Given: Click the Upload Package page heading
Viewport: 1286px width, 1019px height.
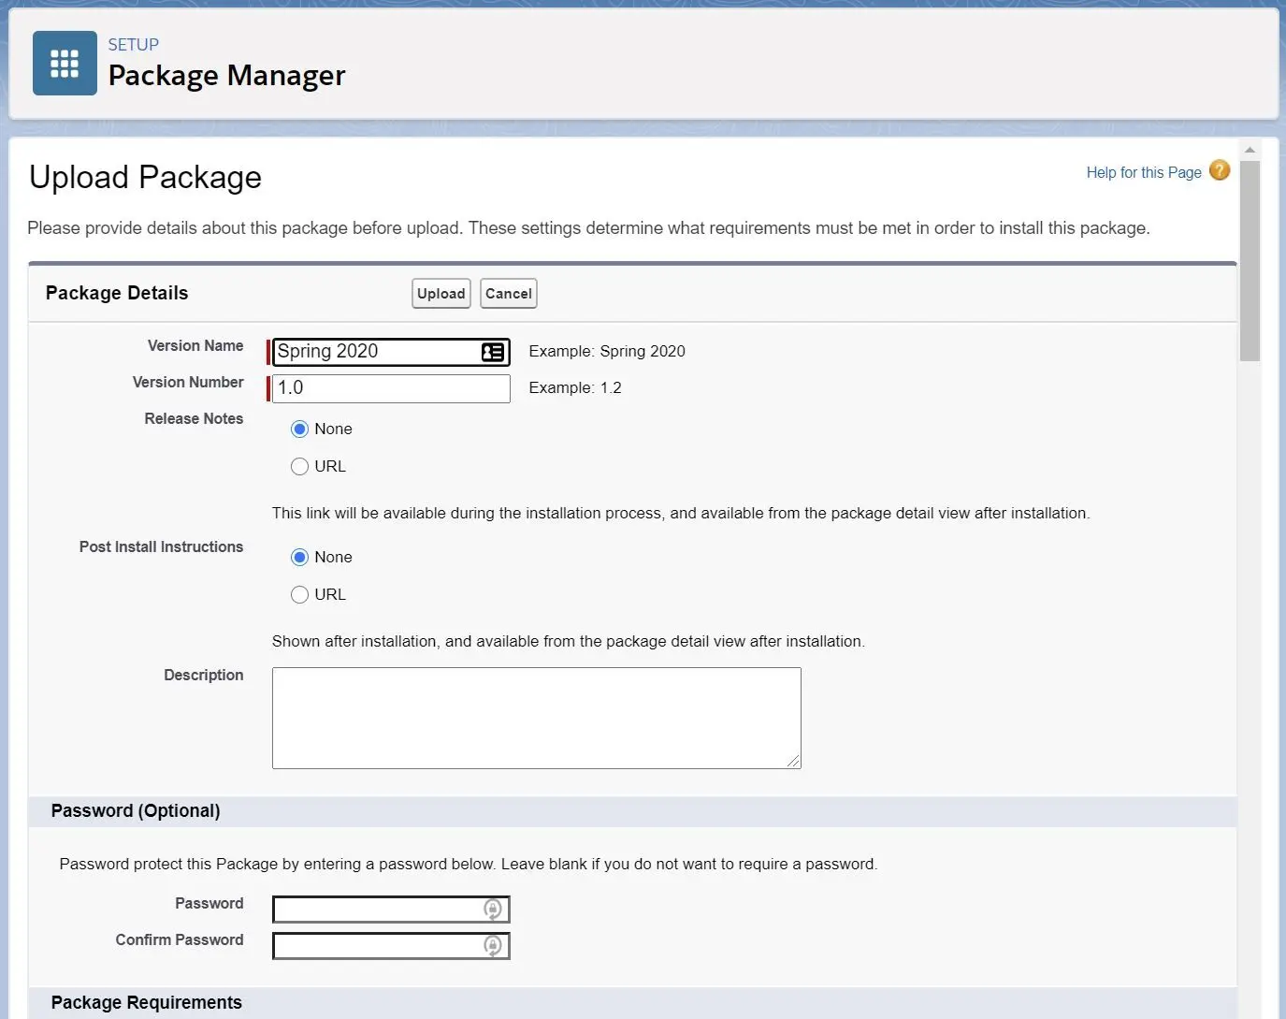Looking at the screenshot, I should [145, 177].
